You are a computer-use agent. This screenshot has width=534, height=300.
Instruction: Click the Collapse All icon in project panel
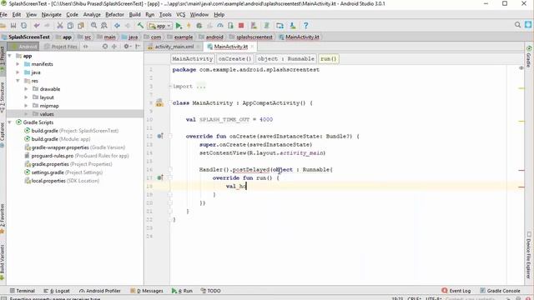(x=114, y=47)
